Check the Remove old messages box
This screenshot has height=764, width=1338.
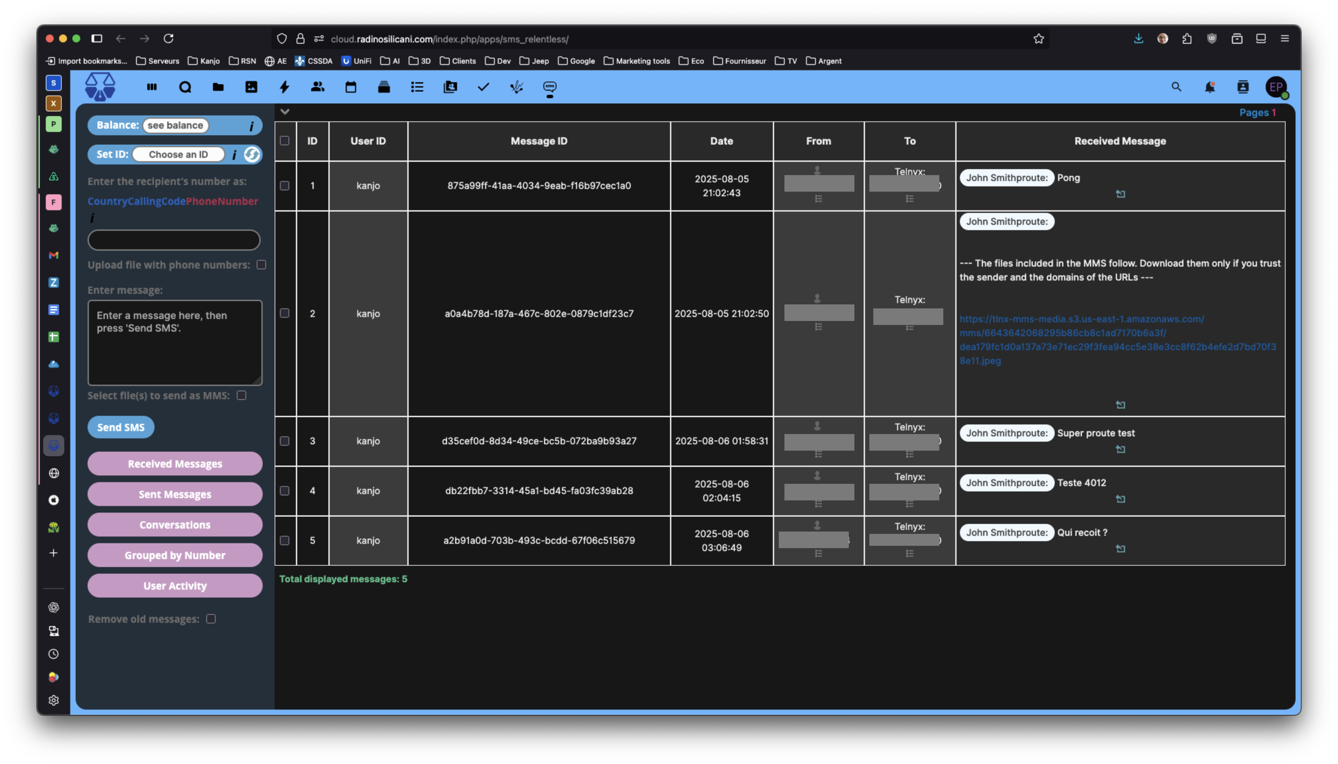click(211, 619)
